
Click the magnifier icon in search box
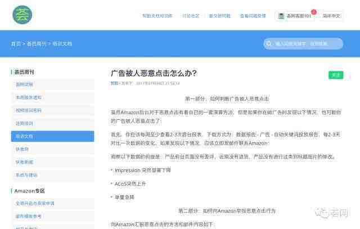pos(269,44)
